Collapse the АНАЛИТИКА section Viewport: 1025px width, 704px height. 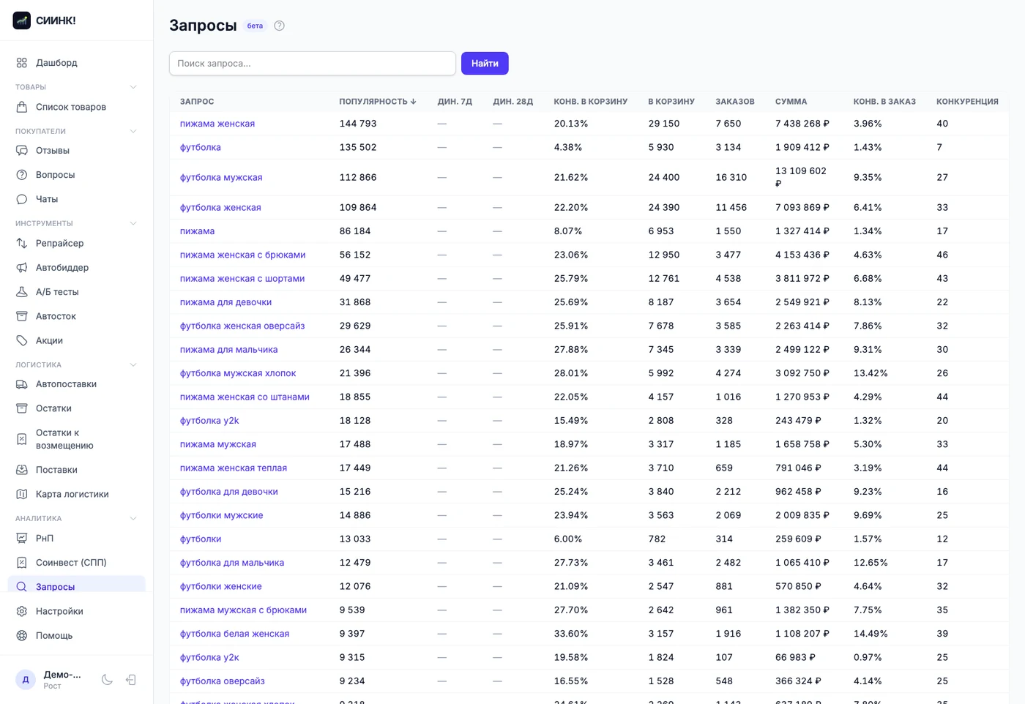click(x=133, y=518)
